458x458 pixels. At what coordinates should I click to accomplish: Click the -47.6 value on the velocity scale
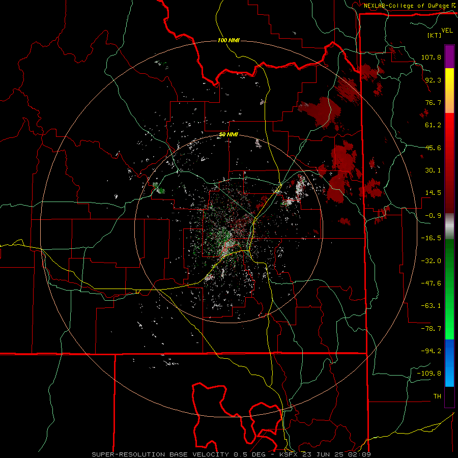point(431,283)
